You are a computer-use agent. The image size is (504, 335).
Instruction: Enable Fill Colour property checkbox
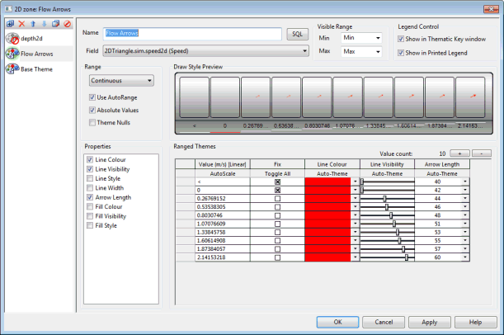point(90,207)
